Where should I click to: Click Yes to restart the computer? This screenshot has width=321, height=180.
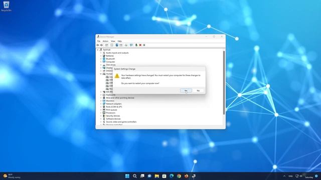(186, 90)
